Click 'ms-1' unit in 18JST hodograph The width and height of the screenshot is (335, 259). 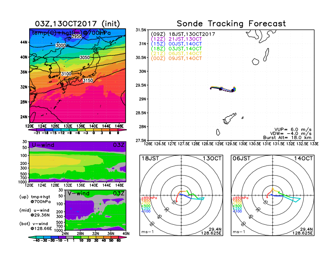148,232
